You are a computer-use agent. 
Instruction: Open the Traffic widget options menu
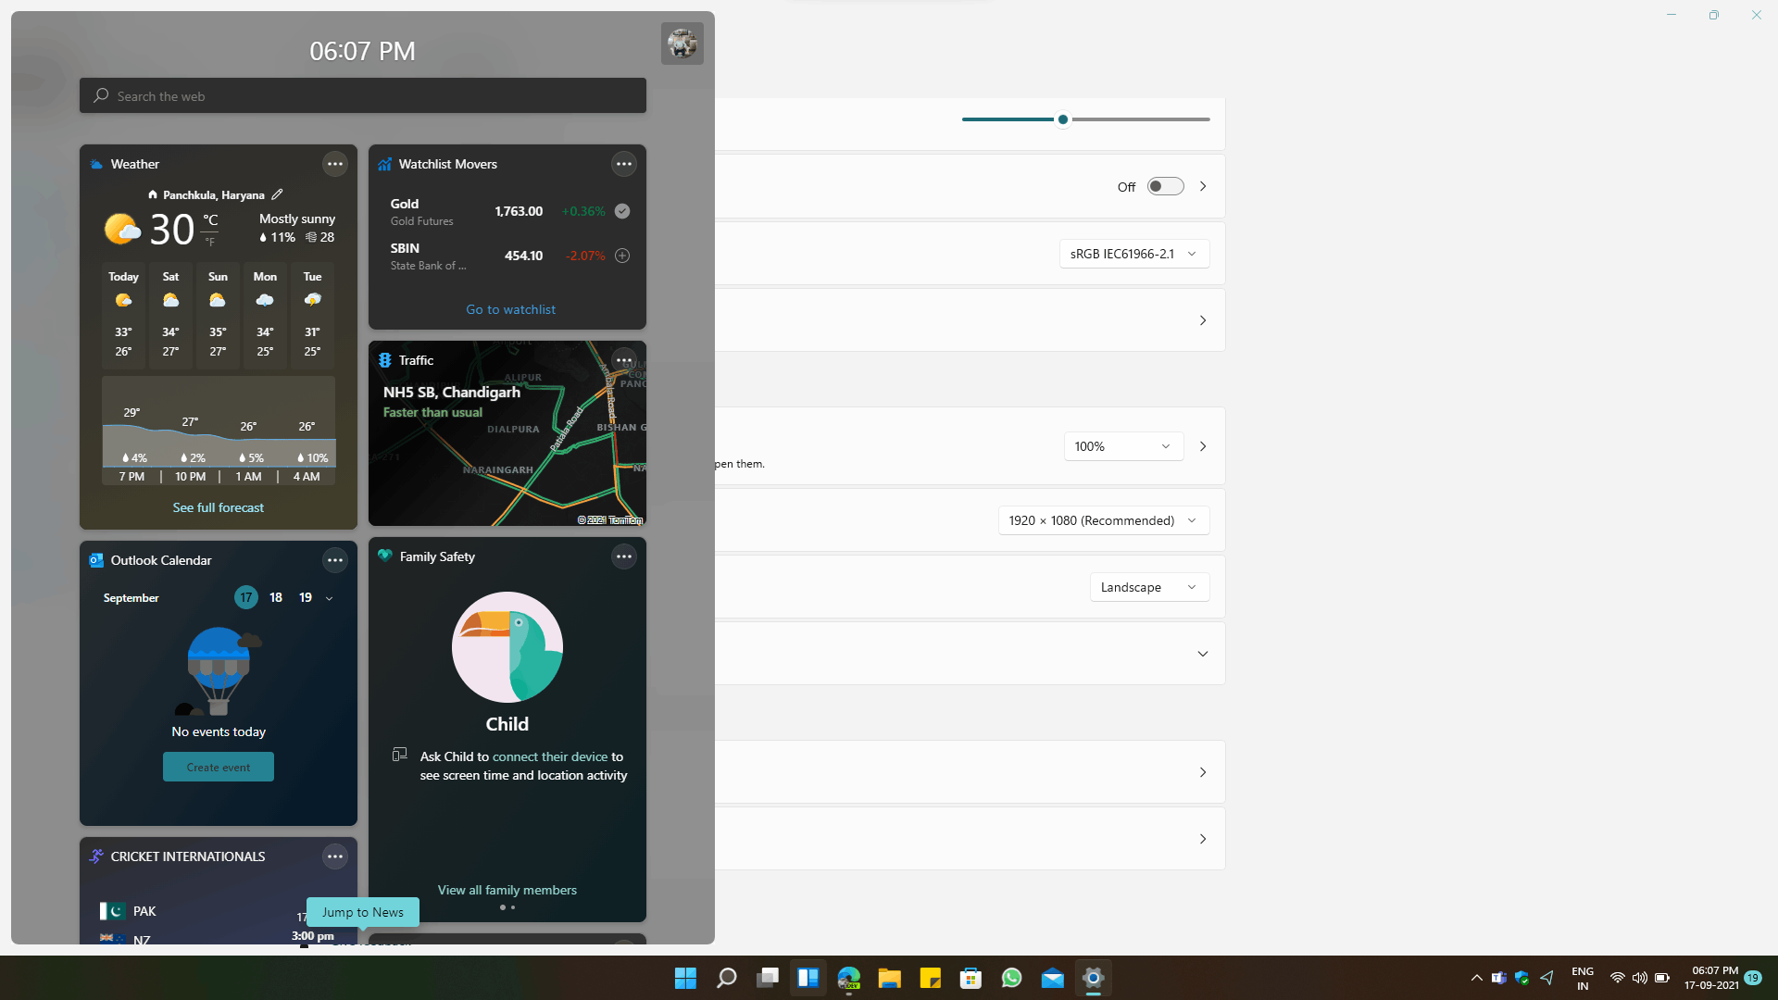[x=623, y=360]
